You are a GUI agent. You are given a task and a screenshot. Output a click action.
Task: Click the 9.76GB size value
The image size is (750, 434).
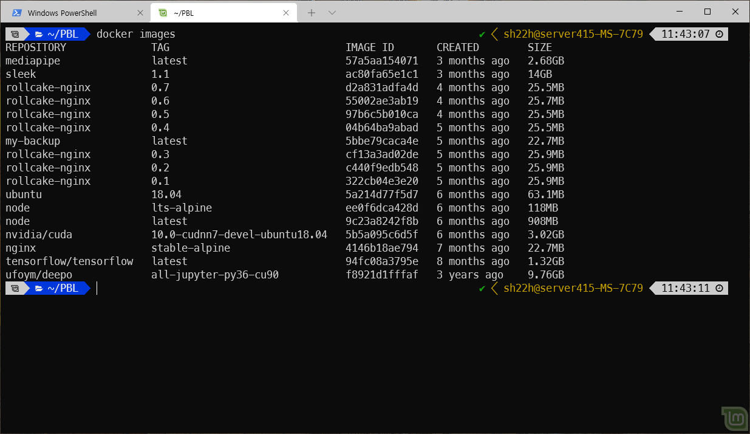546,275
